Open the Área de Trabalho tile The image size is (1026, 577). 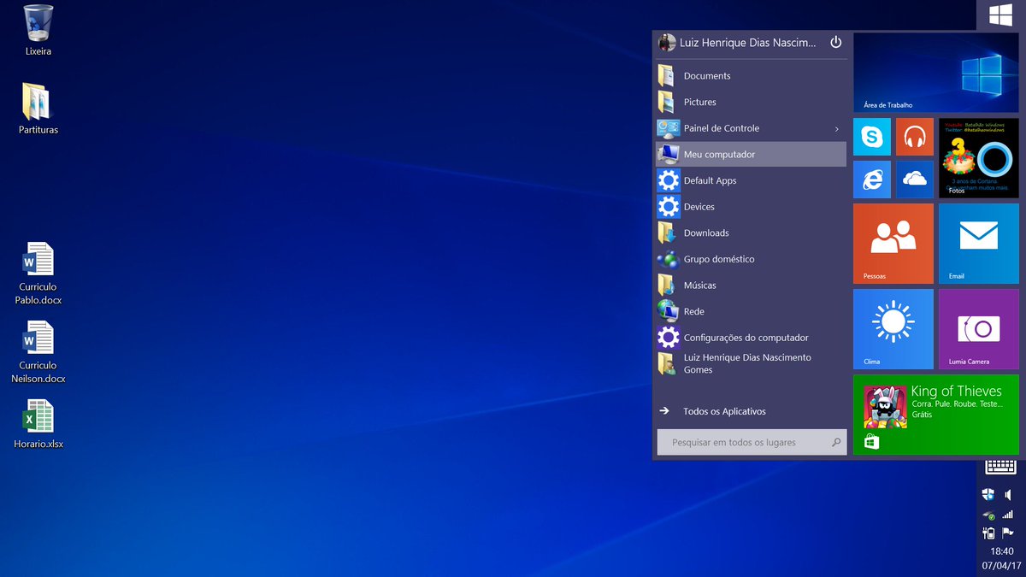(x=936, y=73)
